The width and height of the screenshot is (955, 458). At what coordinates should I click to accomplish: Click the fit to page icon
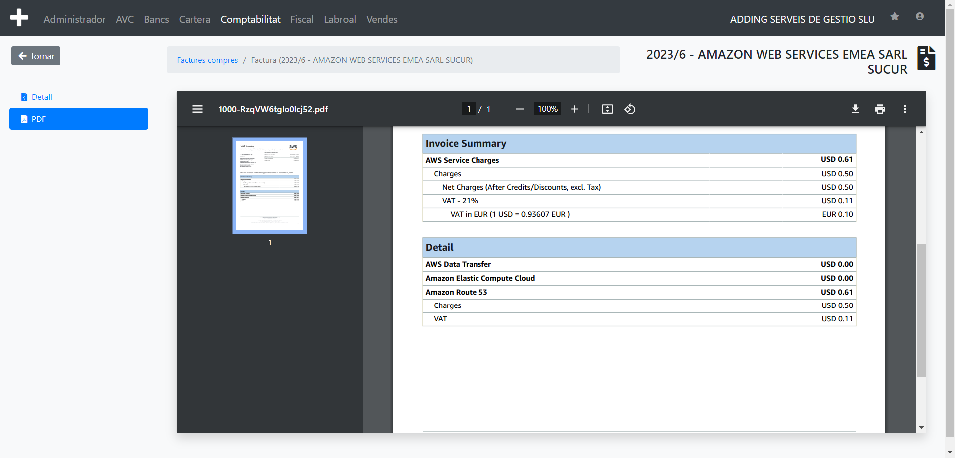tap(607, 109)
